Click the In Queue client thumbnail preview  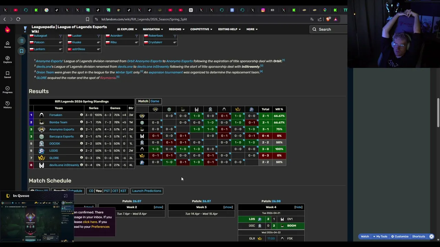[x=37, y=221]
